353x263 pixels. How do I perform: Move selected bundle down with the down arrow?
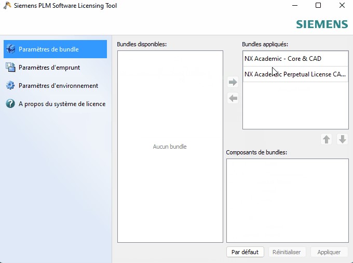click(343, 139)
